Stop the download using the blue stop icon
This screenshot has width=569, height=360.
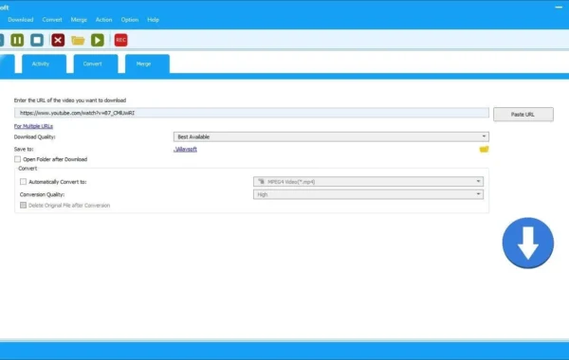[x=37, y=40]
